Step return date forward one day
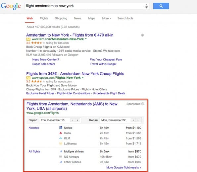The image size is (197, 172). (x=138, y=120)
